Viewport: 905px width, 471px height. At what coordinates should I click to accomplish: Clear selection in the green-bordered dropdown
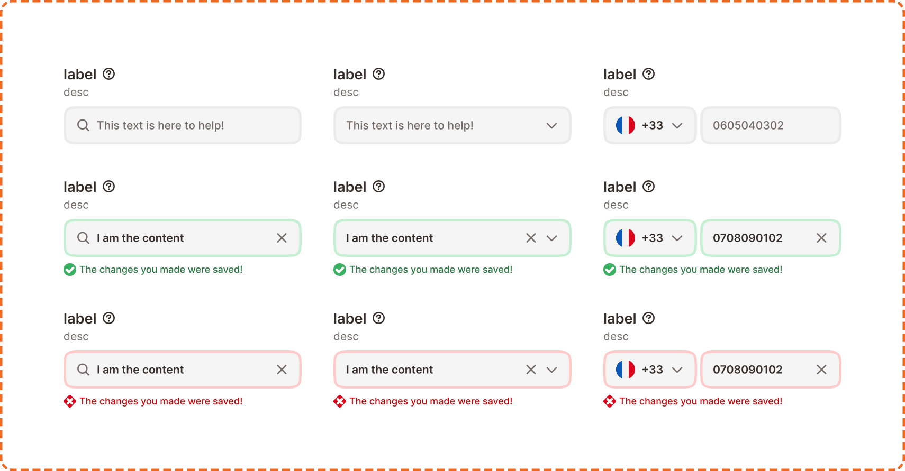coord(531,238)
